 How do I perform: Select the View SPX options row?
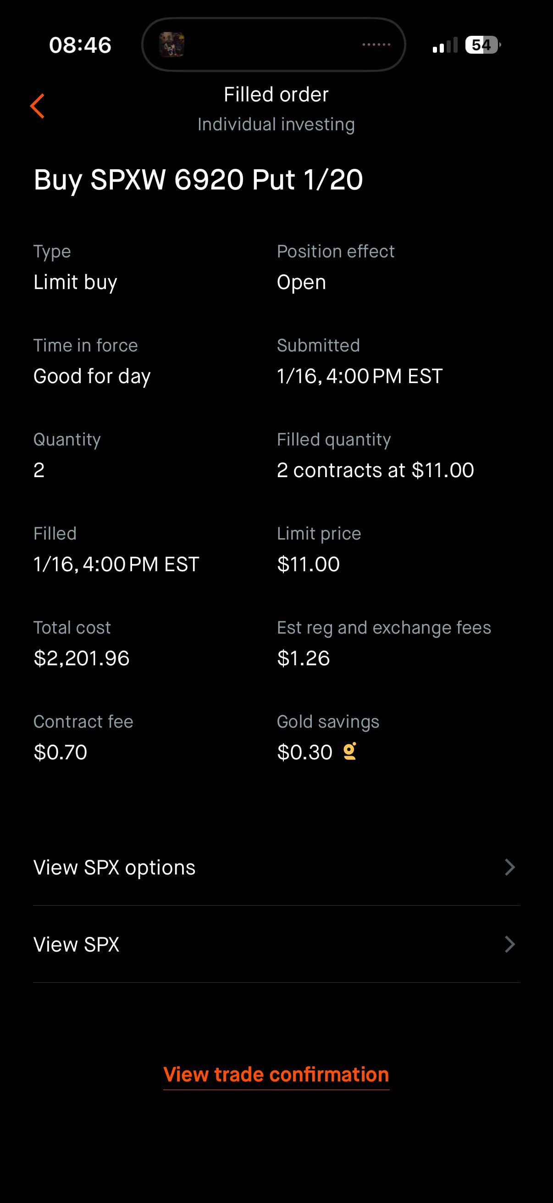[276, 867]
